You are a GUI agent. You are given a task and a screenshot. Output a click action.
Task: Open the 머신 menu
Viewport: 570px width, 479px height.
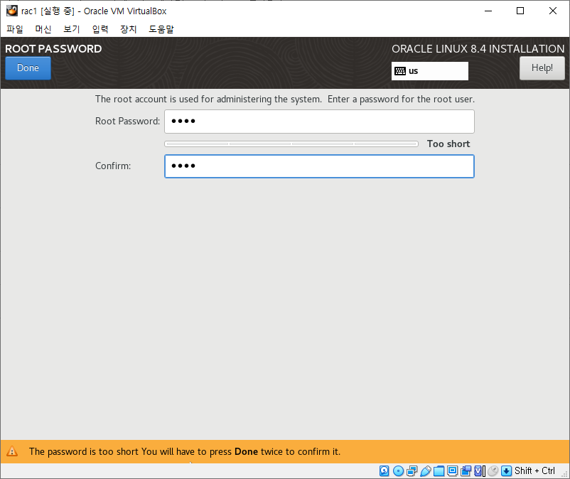pos(43,29)
